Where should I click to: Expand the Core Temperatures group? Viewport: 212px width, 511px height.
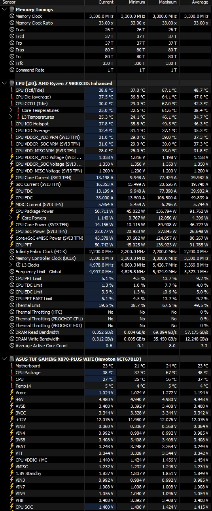11,110
